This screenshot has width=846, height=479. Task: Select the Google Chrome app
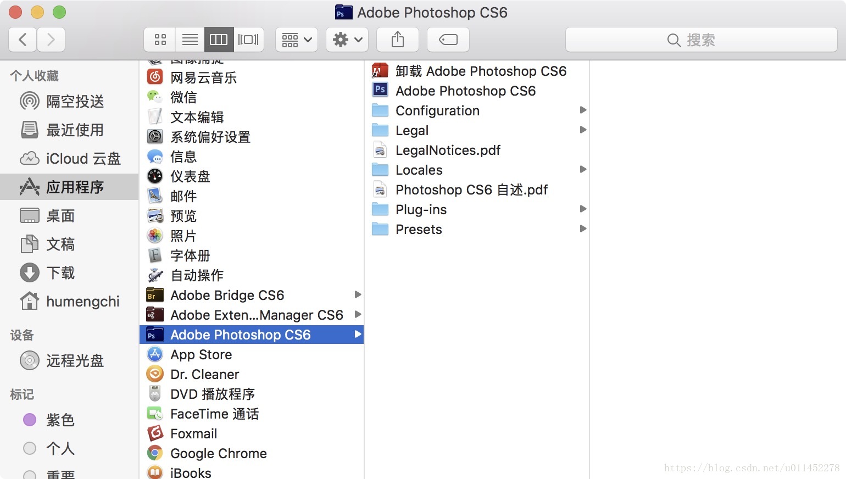coord(252,453)
